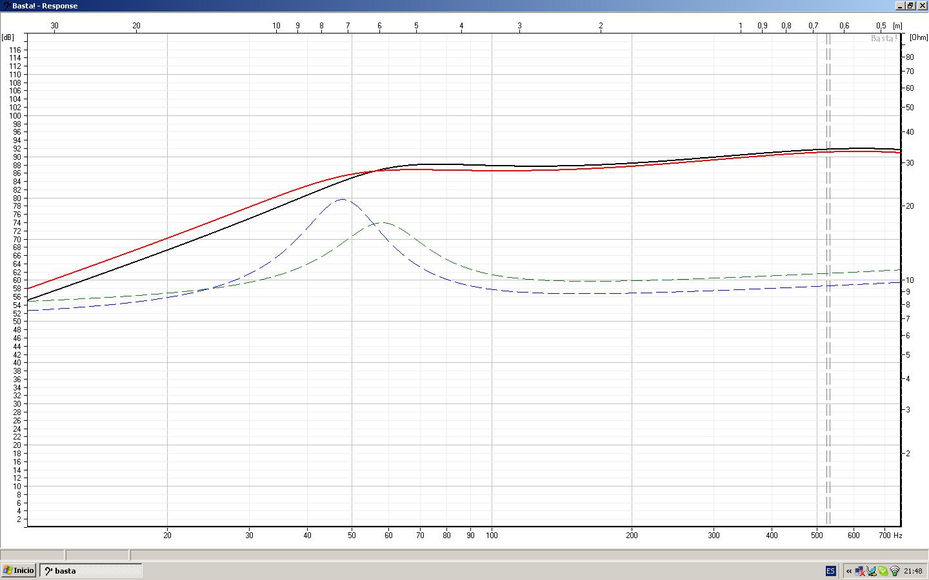Expand hidden tray icons with the chevron

click(x=849, y=571)
